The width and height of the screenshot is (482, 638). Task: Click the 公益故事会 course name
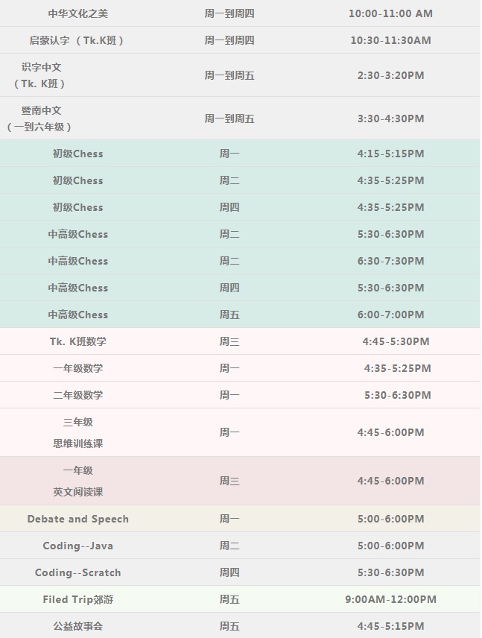(77, 626)
